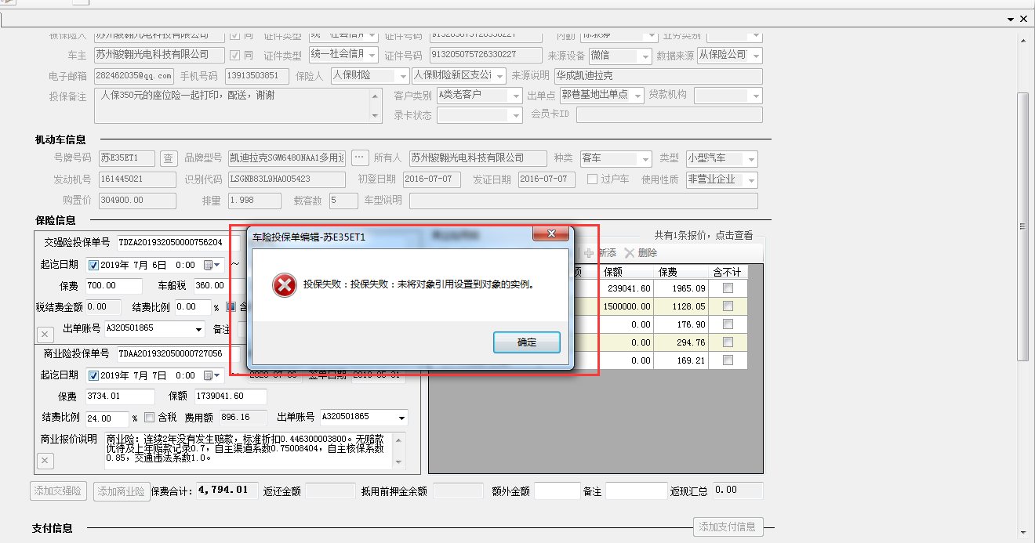The image size is (1035, 543).
Task: Close the 车险投保单编辑 error dialog
Action: click(550, 234)
